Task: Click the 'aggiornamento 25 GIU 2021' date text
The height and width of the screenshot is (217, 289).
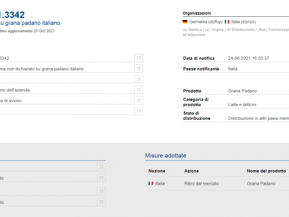Action: 31,31
